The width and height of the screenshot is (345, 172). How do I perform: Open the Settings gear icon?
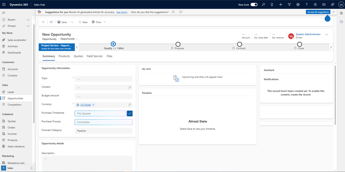298,4
